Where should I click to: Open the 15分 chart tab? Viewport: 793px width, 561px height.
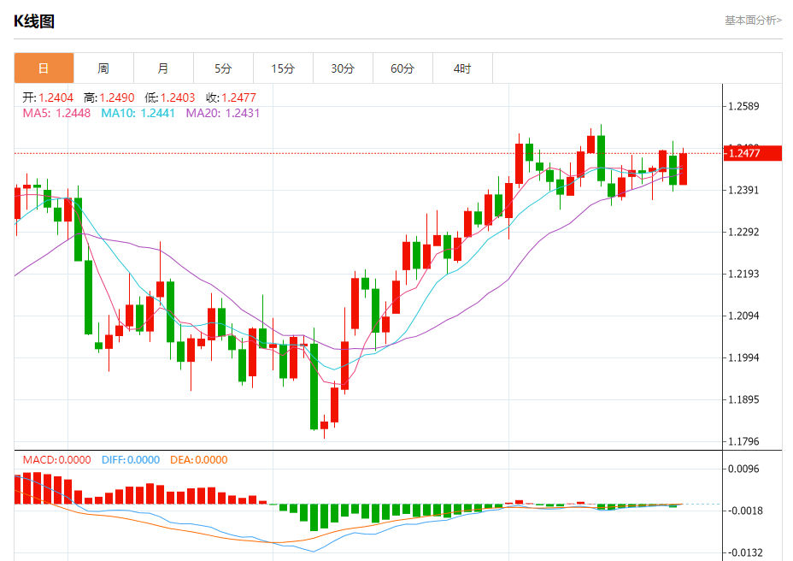pyautogui.click(x=283, y=68)
